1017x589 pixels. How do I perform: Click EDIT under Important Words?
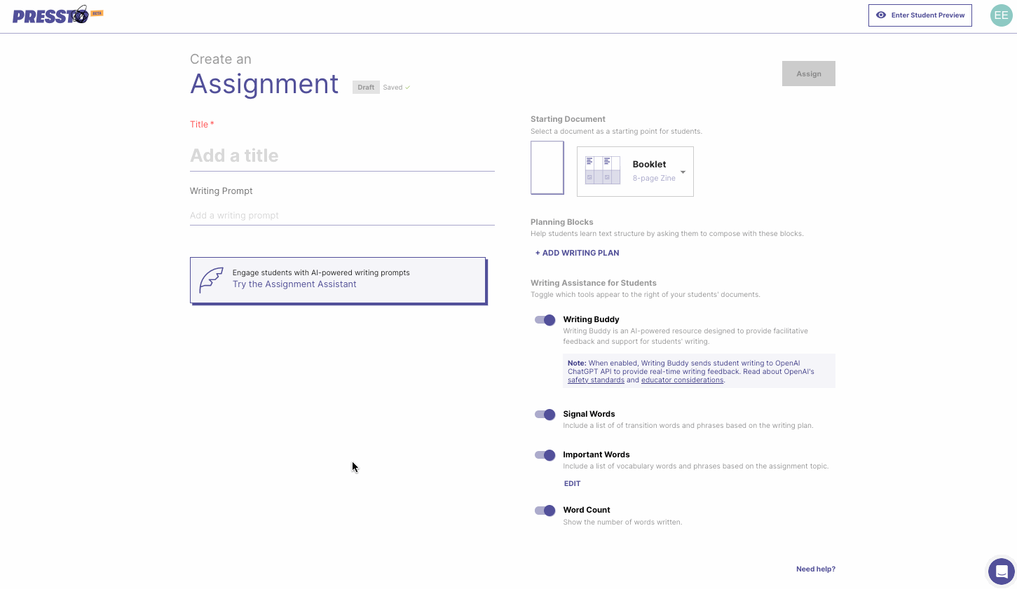572,484
